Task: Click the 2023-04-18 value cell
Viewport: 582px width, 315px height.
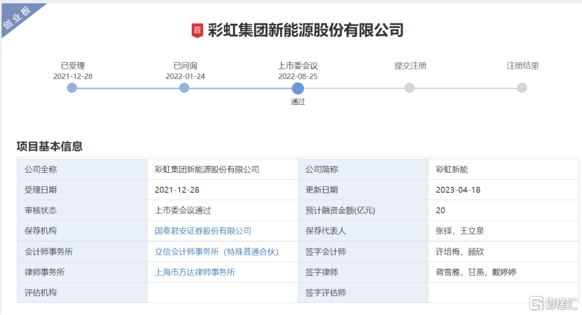Action: 504,190
